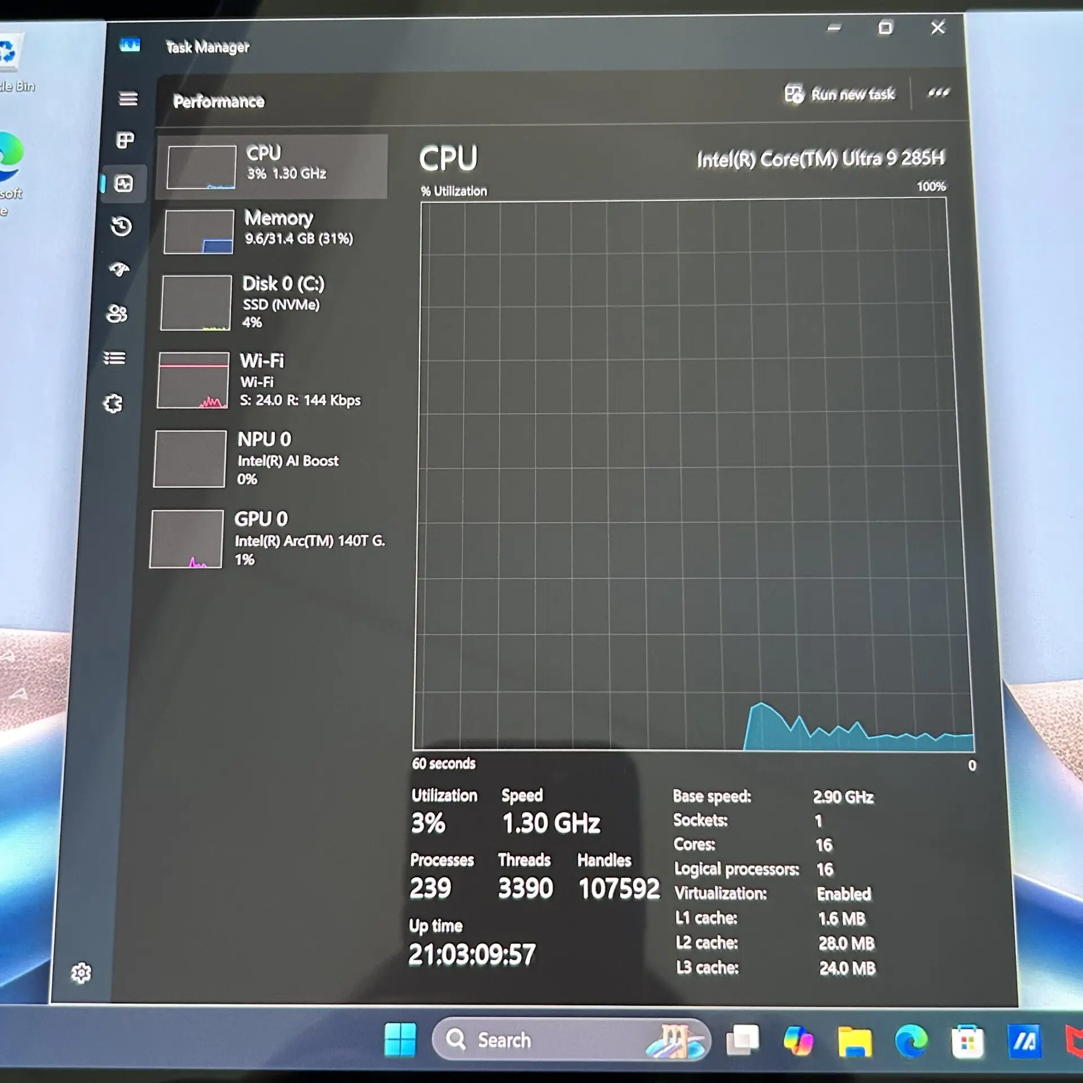Image resolution: width=1083 pixels, height=1083 pixels.
Task: Open the blue slashed app on the taskbar
Action: (1024, 1042)
